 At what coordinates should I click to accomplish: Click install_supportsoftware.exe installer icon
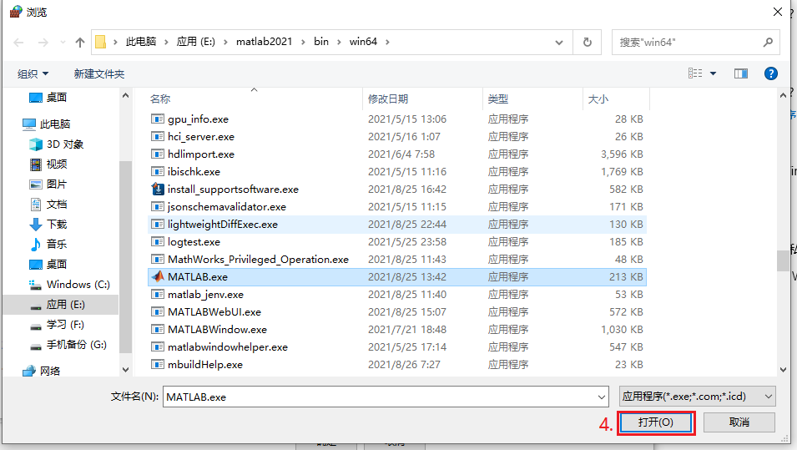(158, 190)
